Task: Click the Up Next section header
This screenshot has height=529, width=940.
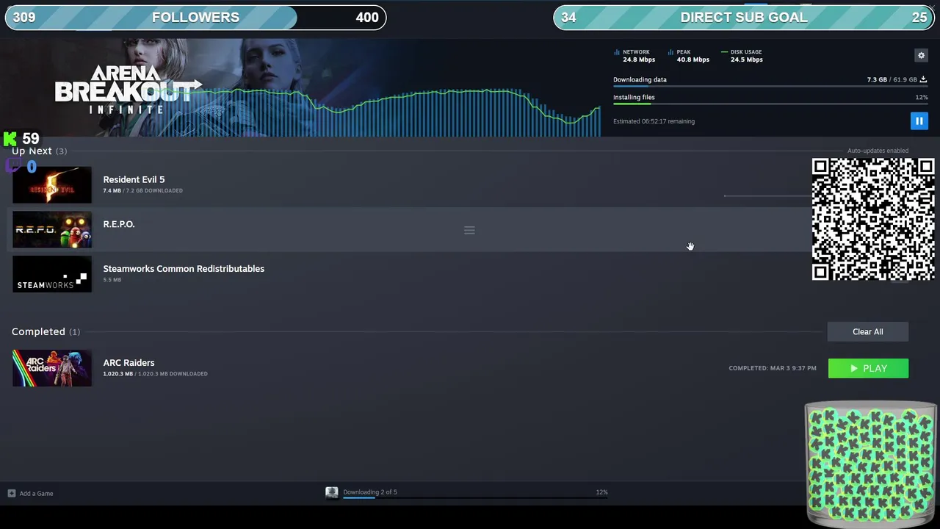Action: coord(39,151)
